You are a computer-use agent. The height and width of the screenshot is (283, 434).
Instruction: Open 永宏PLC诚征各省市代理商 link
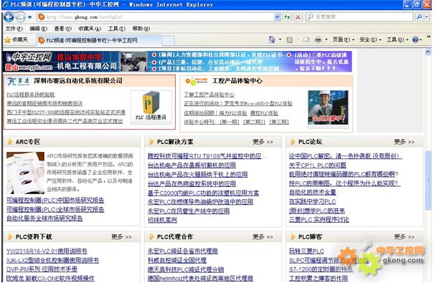[183, 251]
